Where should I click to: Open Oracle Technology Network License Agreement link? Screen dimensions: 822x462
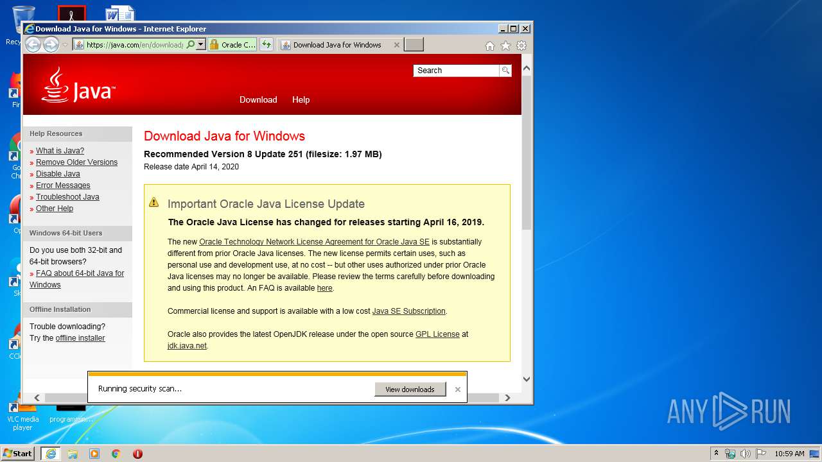pos(314,242)
